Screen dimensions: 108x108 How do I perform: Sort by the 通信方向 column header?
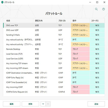click(x=45, y=21)
